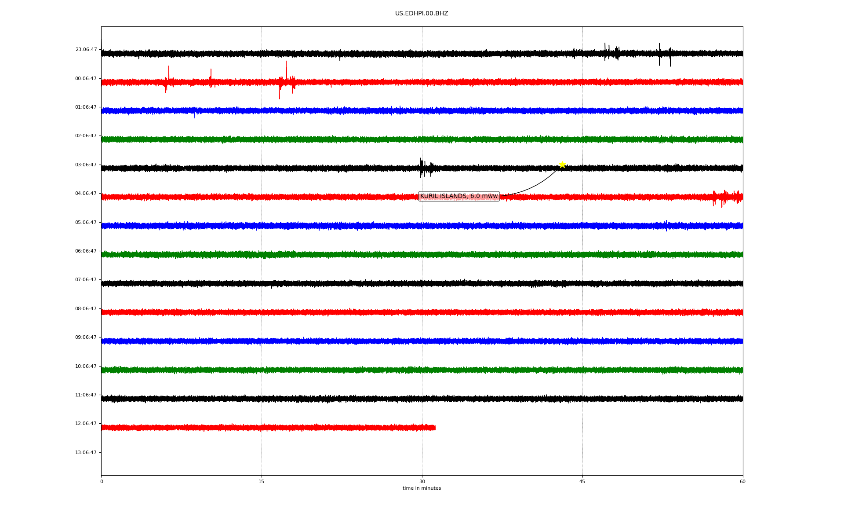Click the 23:06:47 time label
Image resolution: width=844 pixels, height=528 pixels.
[x=86, y=50]
